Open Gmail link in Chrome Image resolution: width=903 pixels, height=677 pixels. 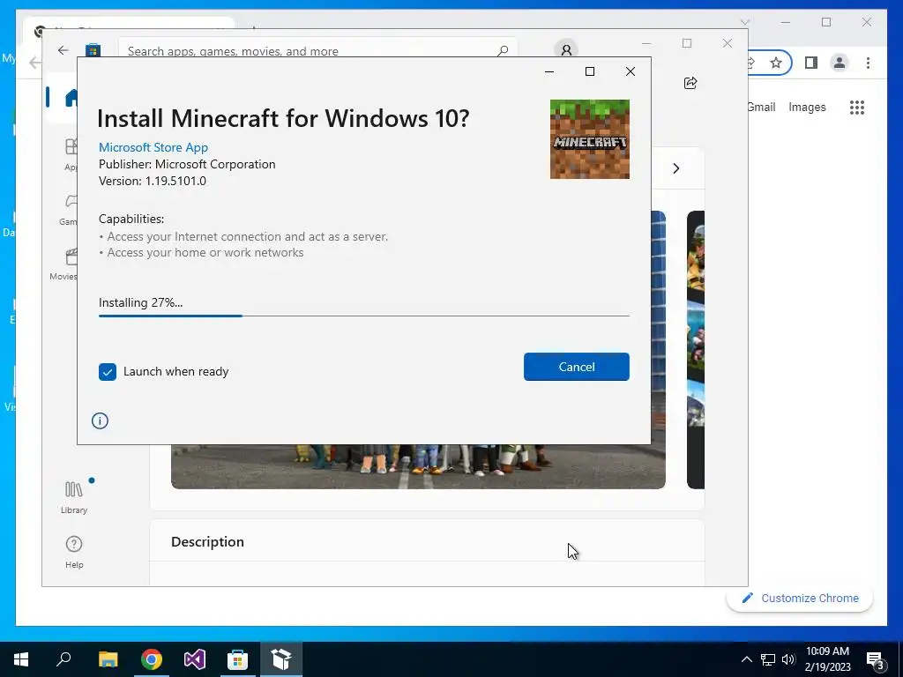761,107
